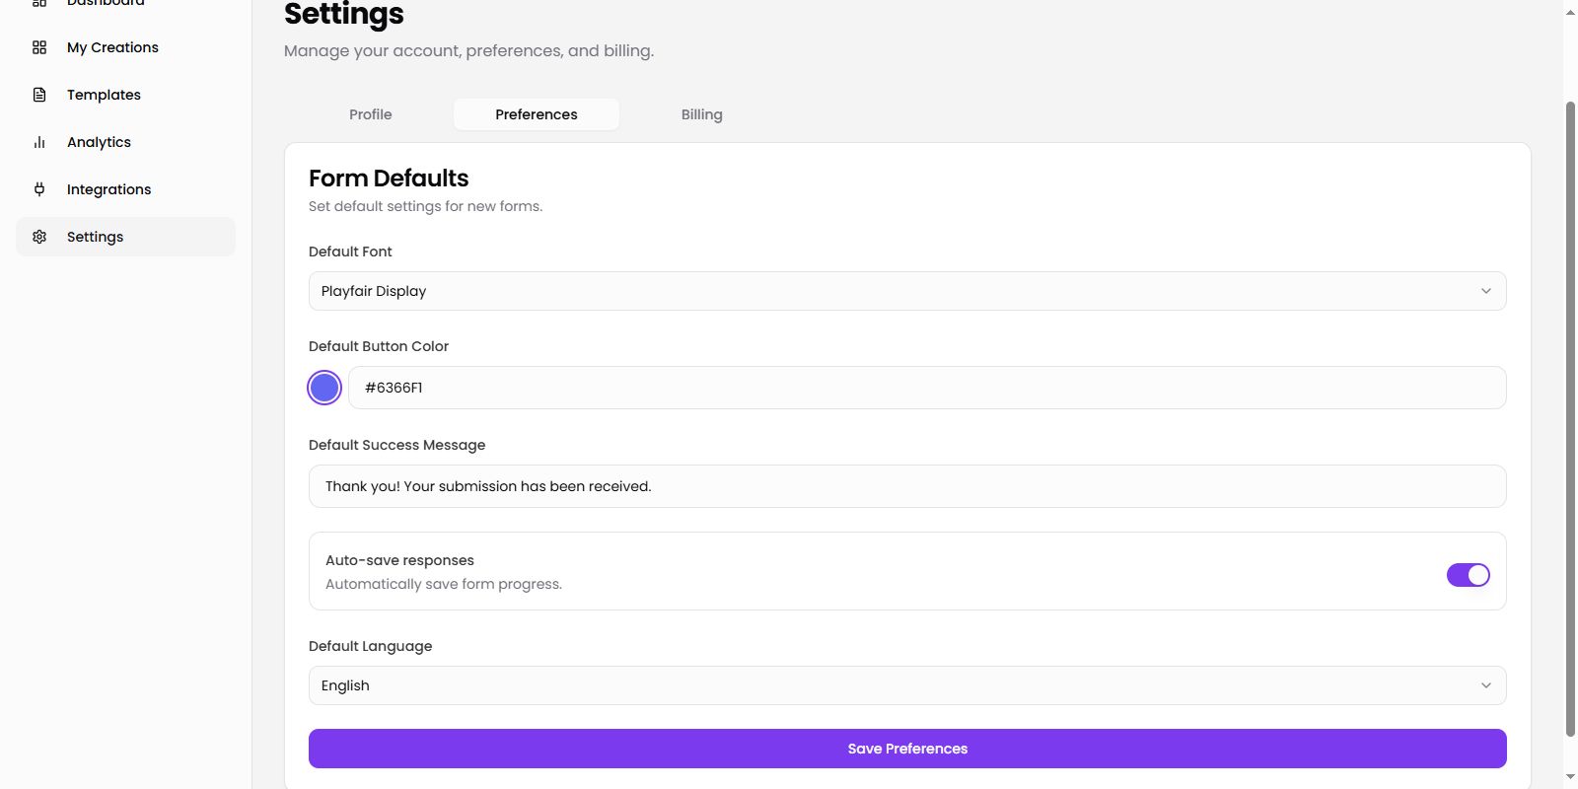Open the Default Font dropdown showing Playfair Display
The height and width of the screenshot is (789, 1578).
tap(907, 291)
